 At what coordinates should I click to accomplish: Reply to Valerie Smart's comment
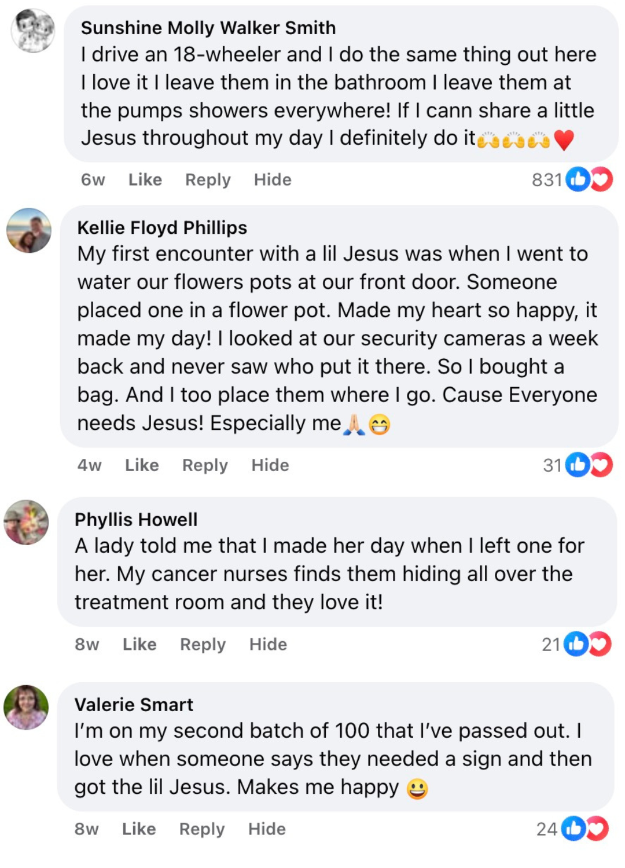201,829
